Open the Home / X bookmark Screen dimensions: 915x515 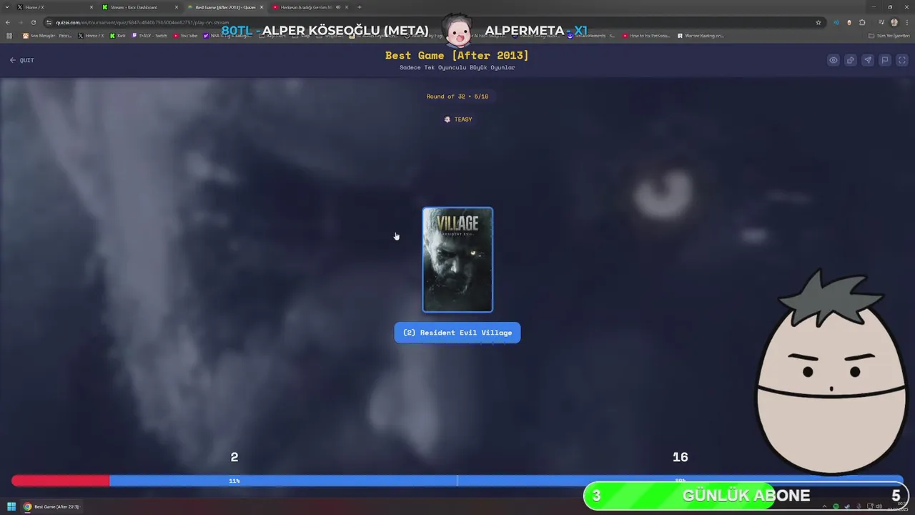pyautogui.click(x=91, y=35)
